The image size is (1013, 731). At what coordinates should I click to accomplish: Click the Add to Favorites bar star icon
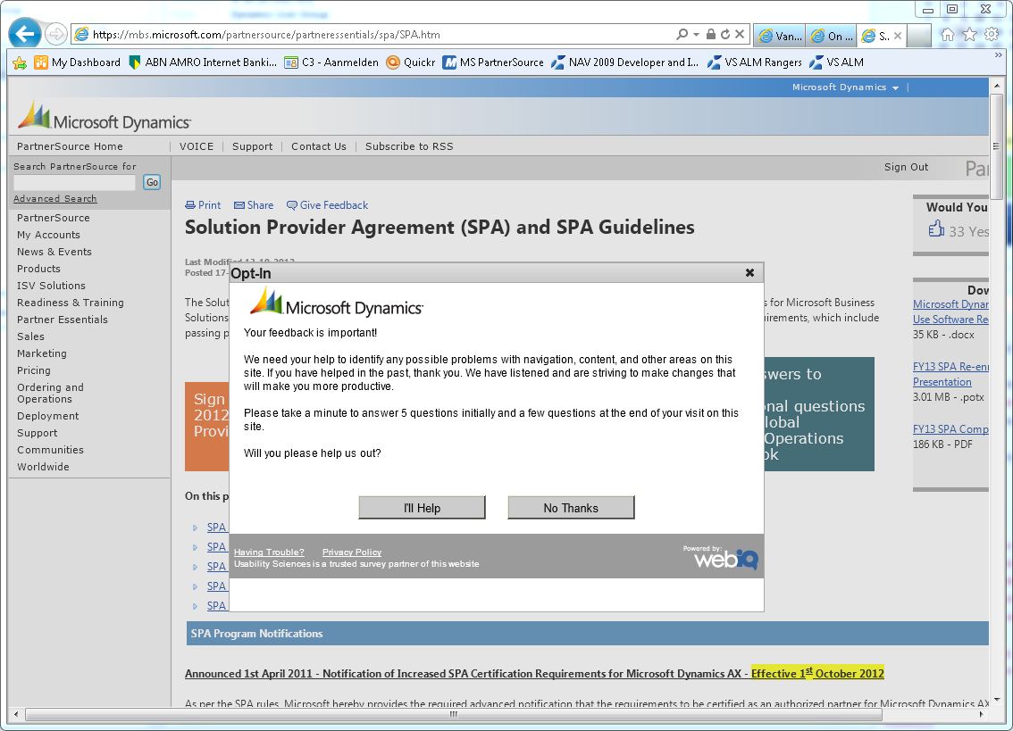tap(20, 62)
